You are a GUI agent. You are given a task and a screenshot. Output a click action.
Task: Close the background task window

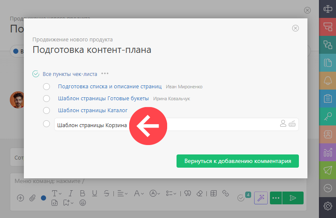(x=307, y=10)
